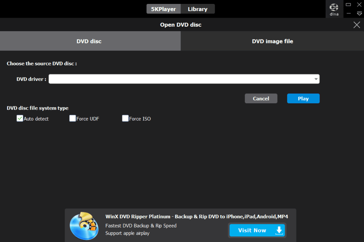Viewport: 364px width, 242px height.
Task: Click the Force ISO label
Action: (x=140, y=119)
